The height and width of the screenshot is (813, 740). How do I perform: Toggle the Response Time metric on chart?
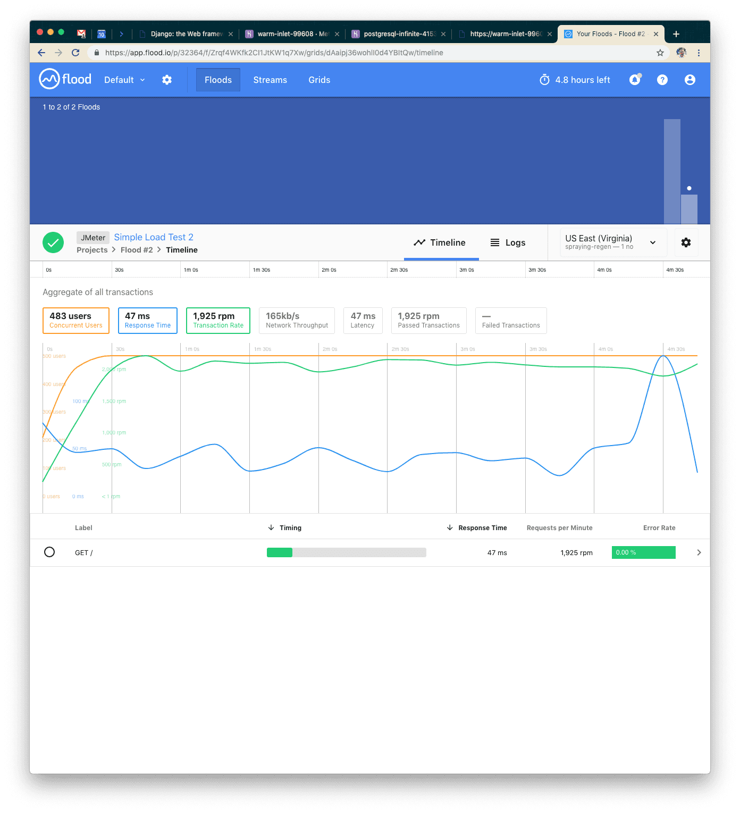148,321
